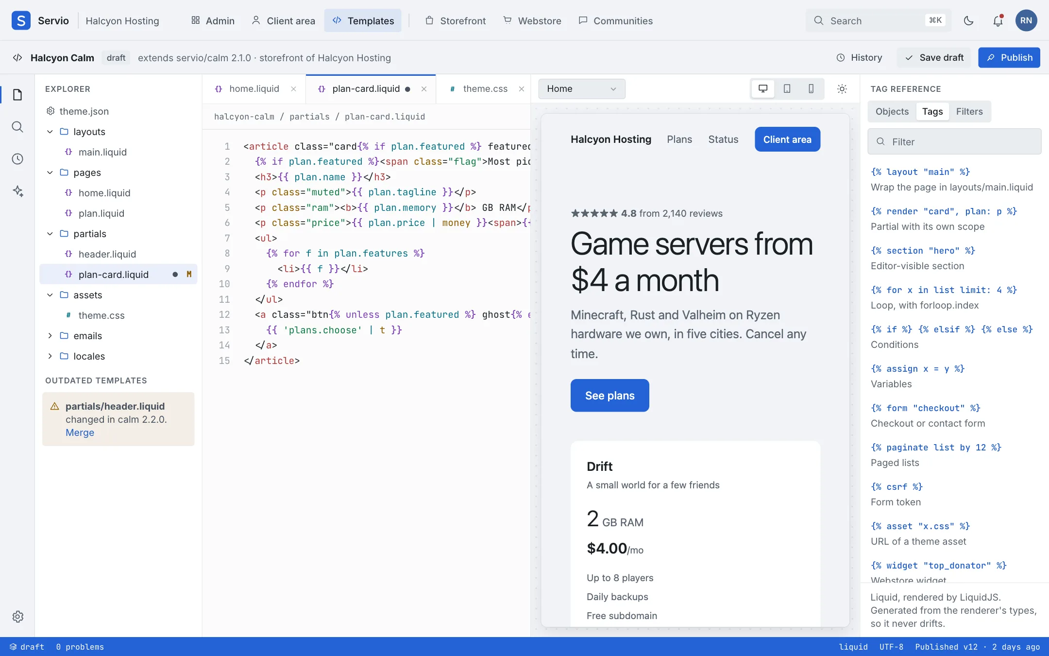Screen dimensions: 1049x656
Task: Open the history clock sidebar icon
Action: pos(17,159)
